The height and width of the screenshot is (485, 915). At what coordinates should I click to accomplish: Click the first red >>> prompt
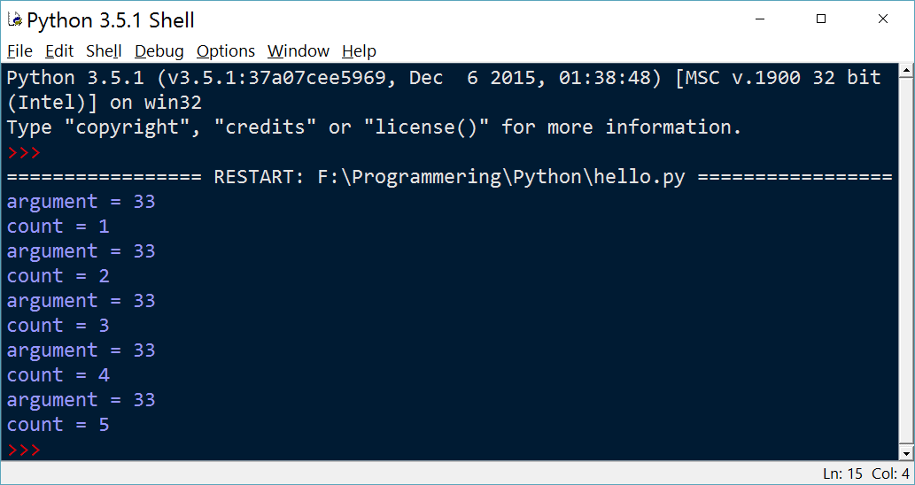pos(25,153)
